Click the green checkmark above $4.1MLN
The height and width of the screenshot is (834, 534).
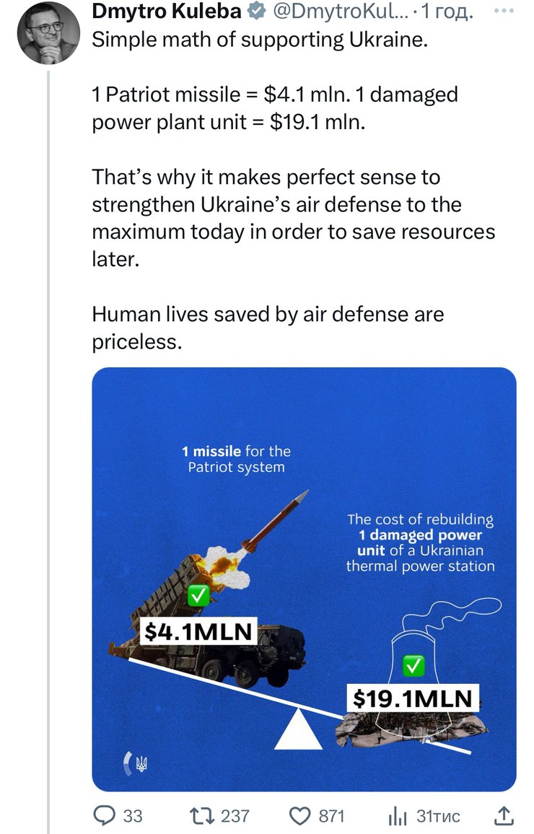(197, 595)
